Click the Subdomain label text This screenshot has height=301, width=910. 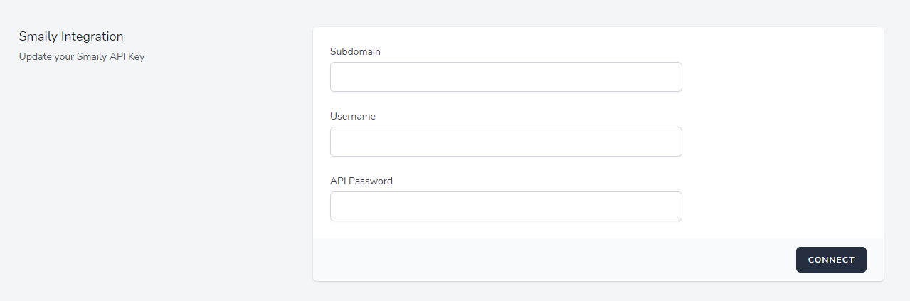pos(355,51)
